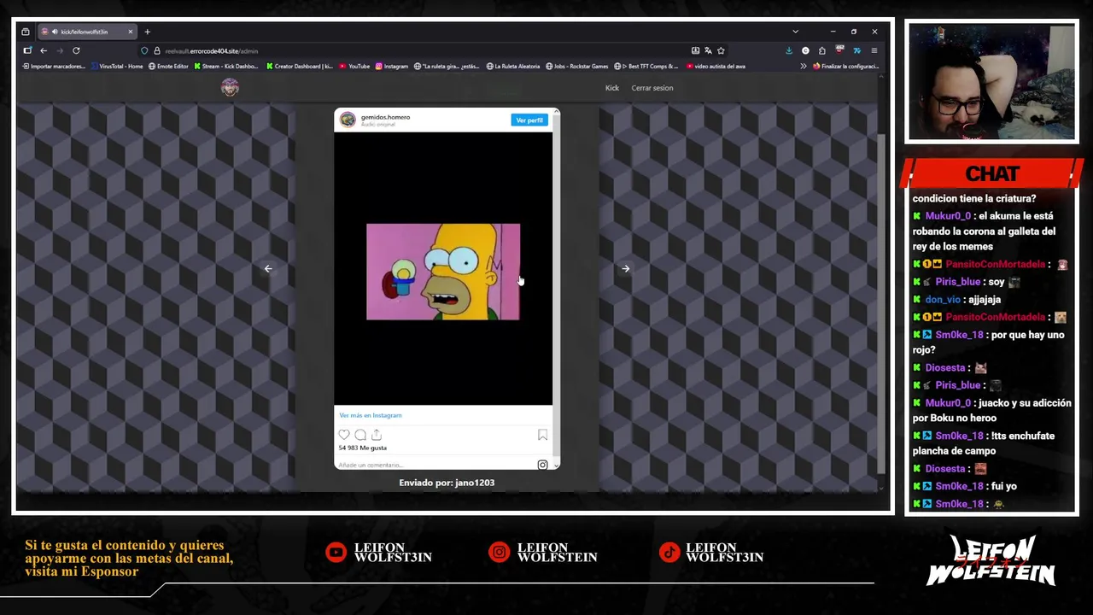Click Mukur0_0's 'juacko y su adicción' message
This screenshot has height=615, width=1093.
pyautogui.click(x=991, y=410)
